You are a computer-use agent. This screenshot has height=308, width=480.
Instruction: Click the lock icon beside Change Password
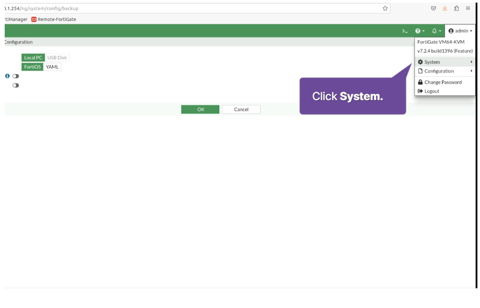[x=420, y=82]
